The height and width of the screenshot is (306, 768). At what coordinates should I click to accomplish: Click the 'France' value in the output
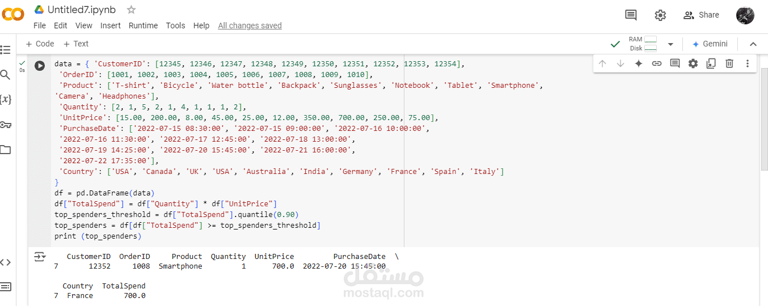(80, 295)
